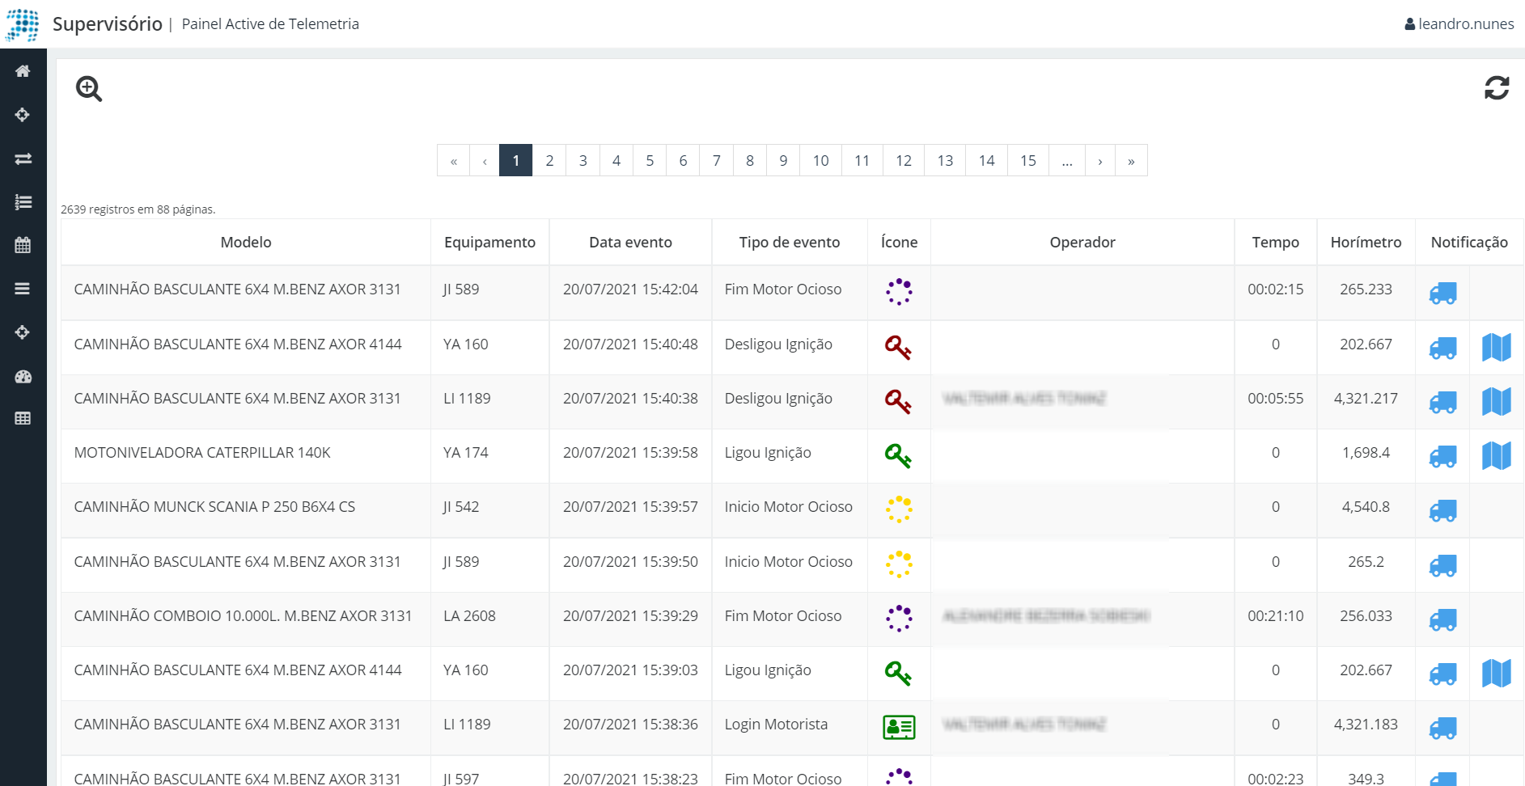Click horímetro value 4,540.8
The image size is (1525, 786).
[1366, 507]
